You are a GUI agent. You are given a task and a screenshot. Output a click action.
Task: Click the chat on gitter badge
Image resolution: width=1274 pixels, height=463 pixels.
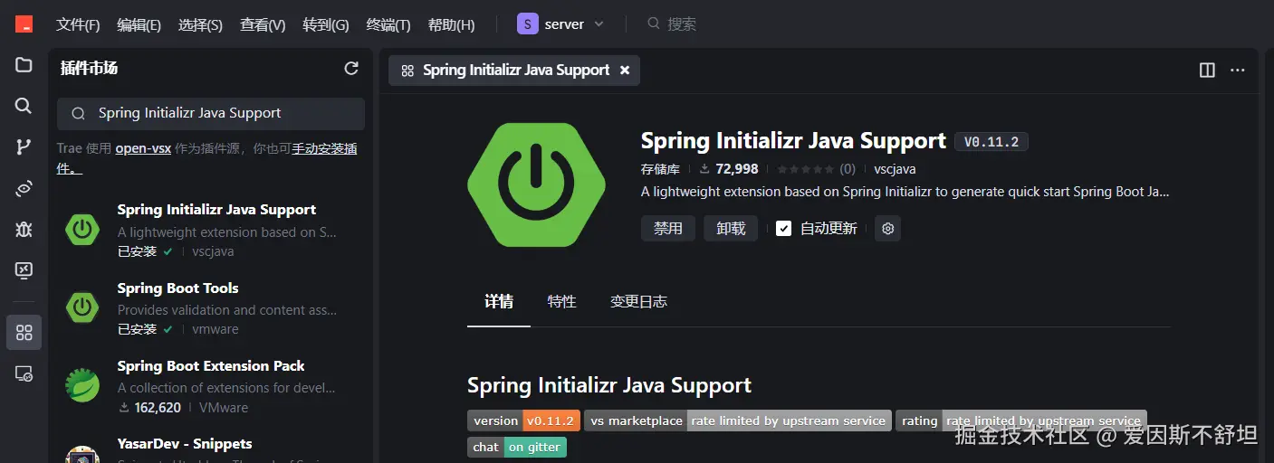click(x=517, y=447)
